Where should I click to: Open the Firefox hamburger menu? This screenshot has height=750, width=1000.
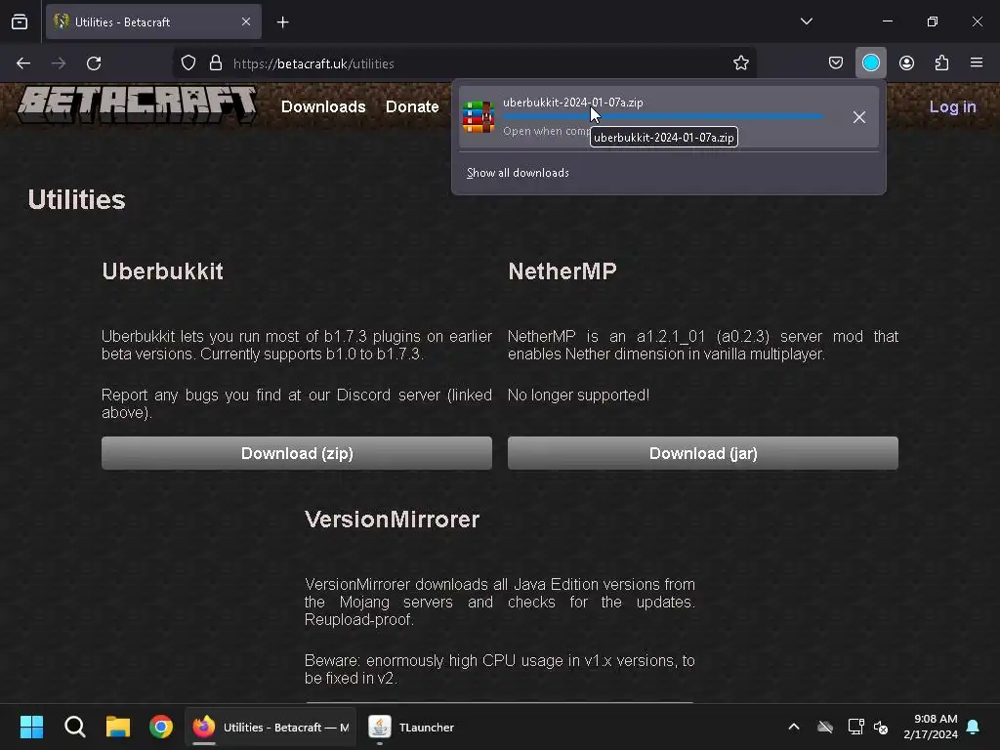(x=977, y=63)
